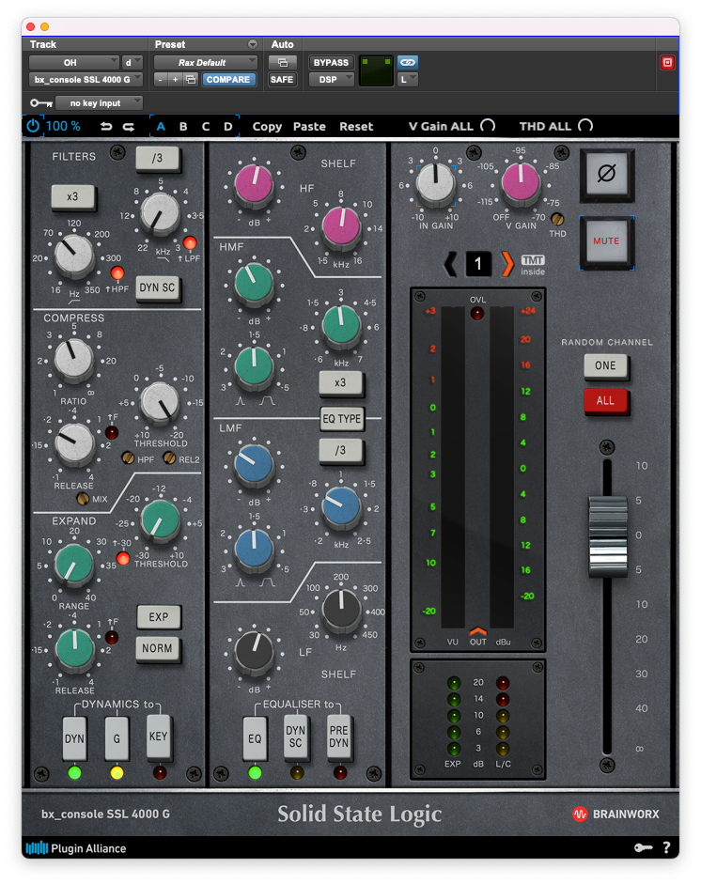
Task: Click the compressor RATIO knob
Action: tap(73, 359)
